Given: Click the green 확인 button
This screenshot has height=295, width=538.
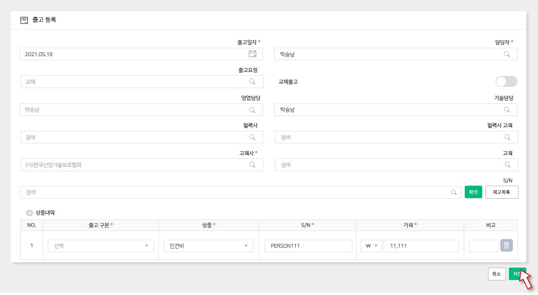Looking at the screenshot, I should point(473,192).
